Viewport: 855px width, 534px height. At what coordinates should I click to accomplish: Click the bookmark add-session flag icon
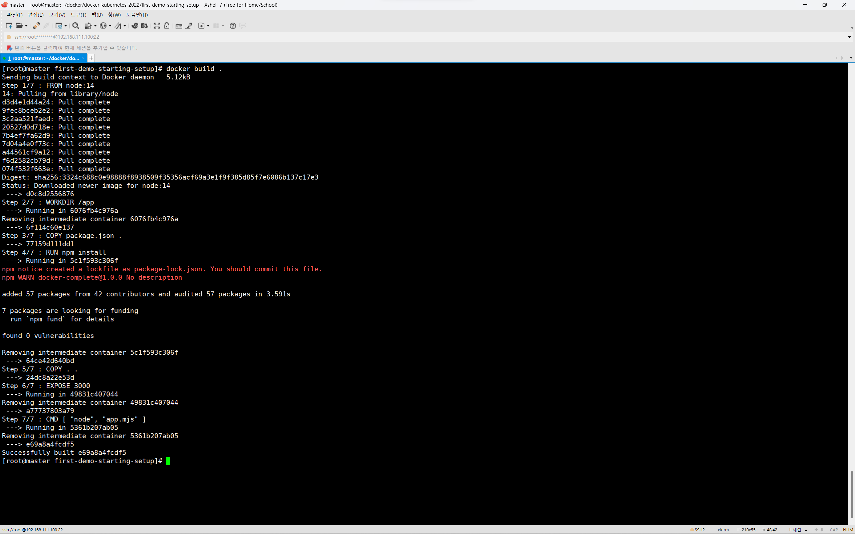10,48
